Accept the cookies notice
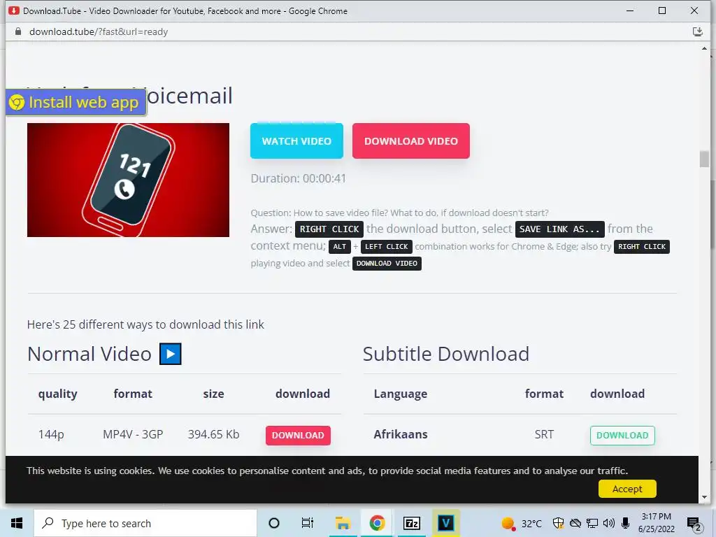The width and height of the screenshot is (716, 537). tap(627, 489)
